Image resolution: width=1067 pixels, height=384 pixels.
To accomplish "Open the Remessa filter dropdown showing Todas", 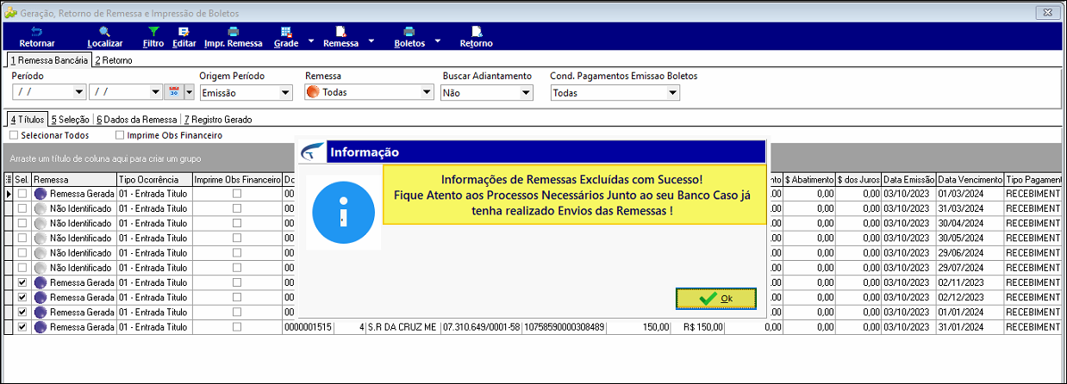I will point(427,92).
